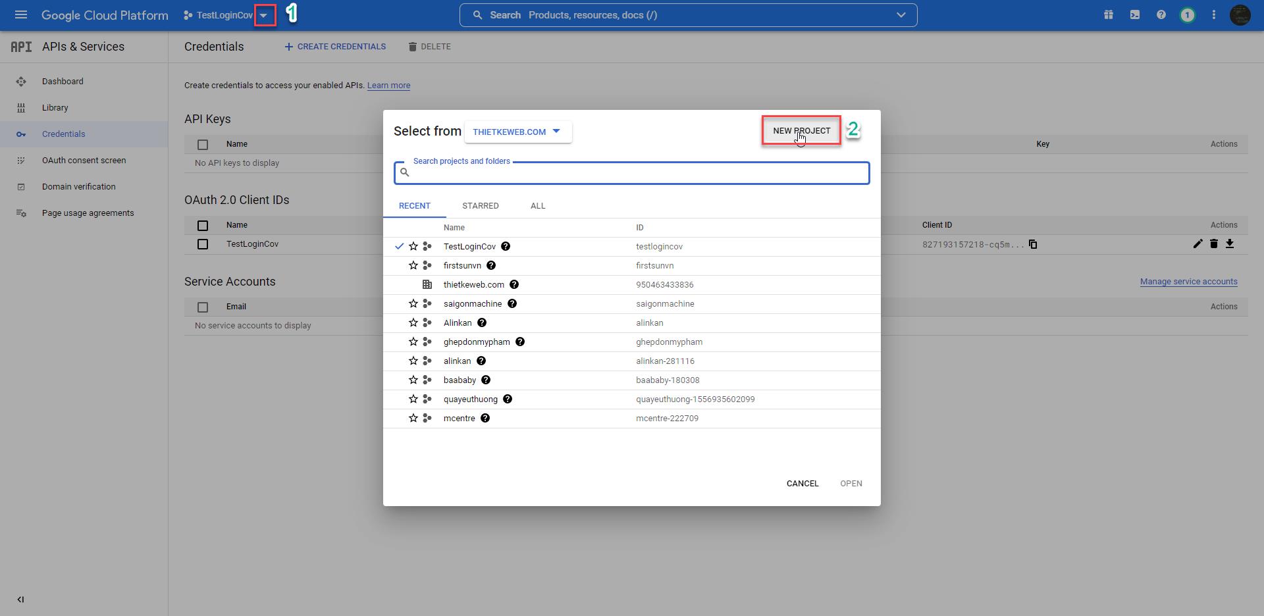Viewport: 1264px width, 616px height.
Task: Select the mcentre-222709 ID cell
Action: (667, 419)
